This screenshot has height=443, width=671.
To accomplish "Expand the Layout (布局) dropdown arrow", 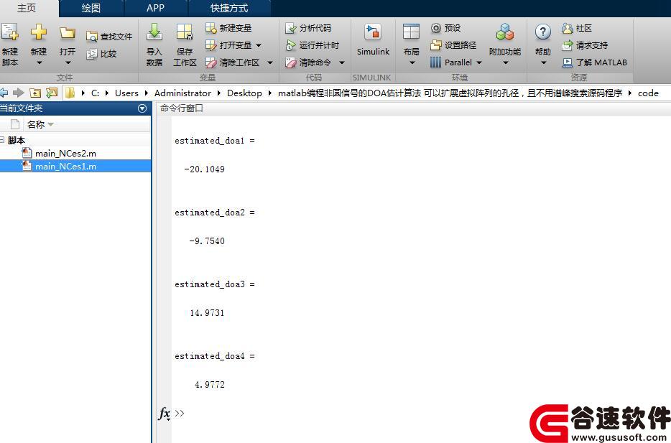I will 412,63.
